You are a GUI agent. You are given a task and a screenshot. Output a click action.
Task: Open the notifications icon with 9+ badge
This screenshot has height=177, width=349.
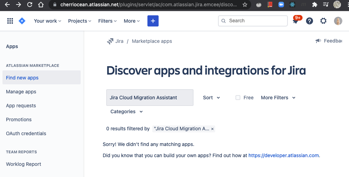tap(296, 21)
